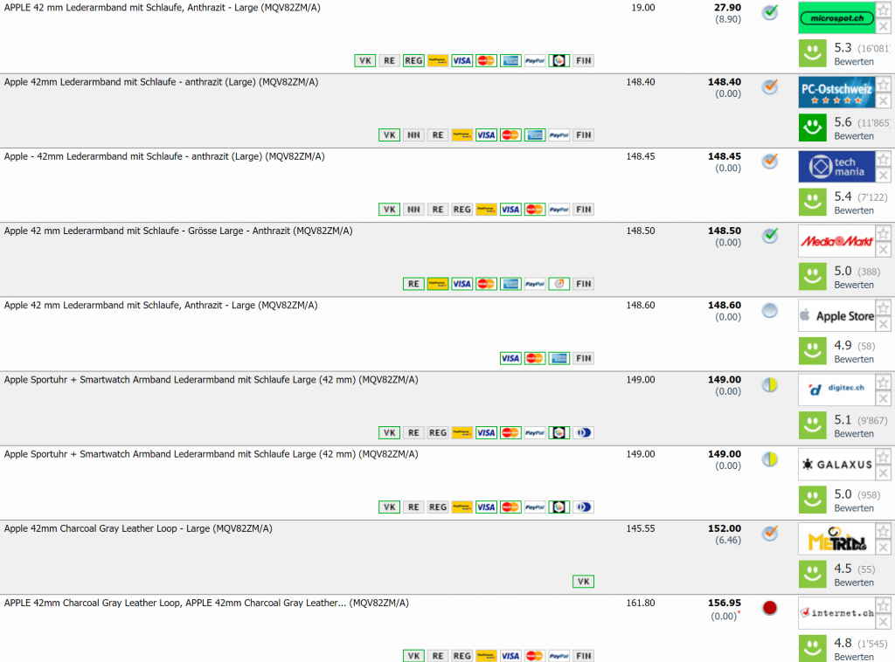Open the MediaMarkt shop logo

836,241
